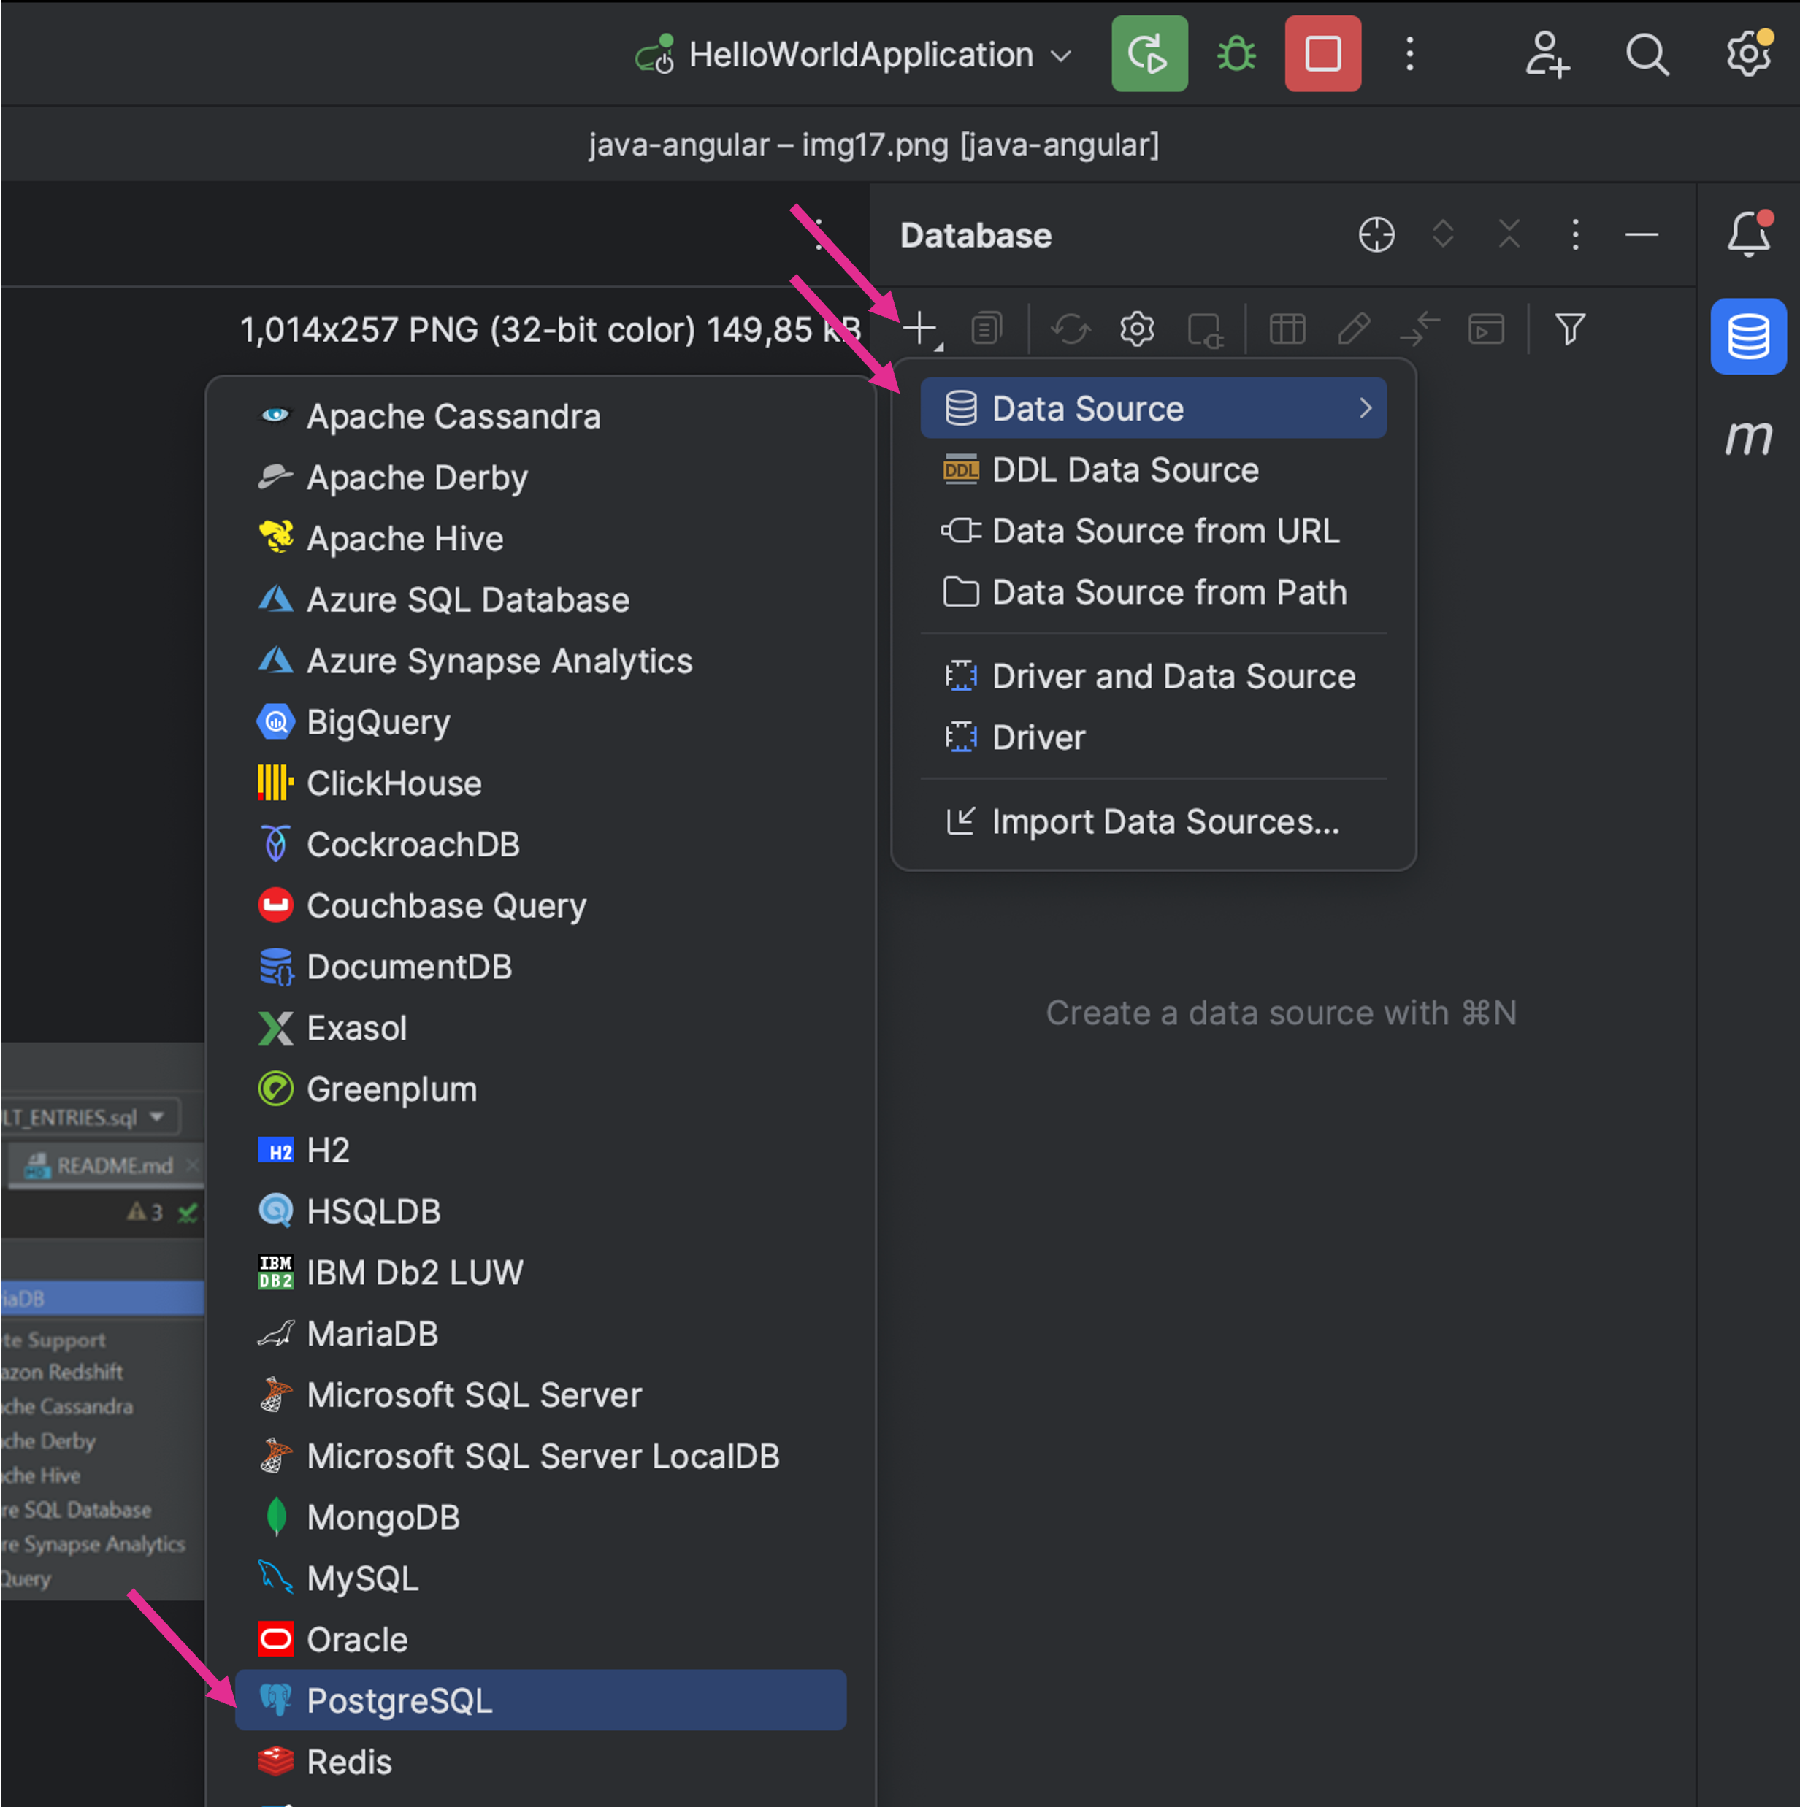Click the Jump to Query Console icon

1205,330
